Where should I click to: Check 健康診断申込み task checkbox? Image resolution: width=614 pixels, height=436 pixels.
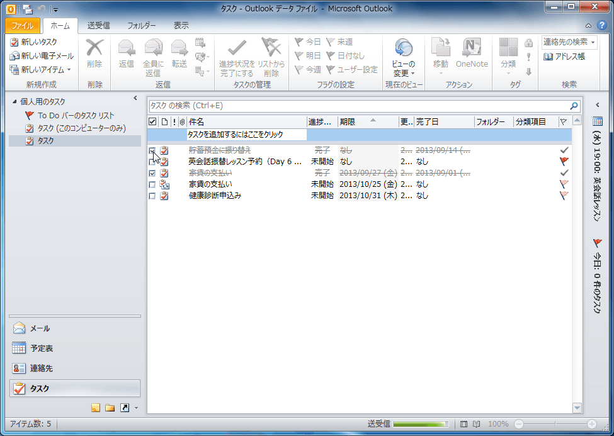tap(152, 196)
